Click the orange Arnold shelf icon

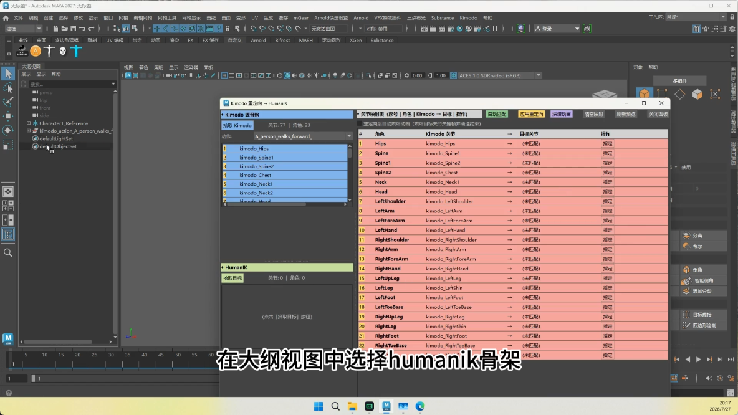click(36, 51)
